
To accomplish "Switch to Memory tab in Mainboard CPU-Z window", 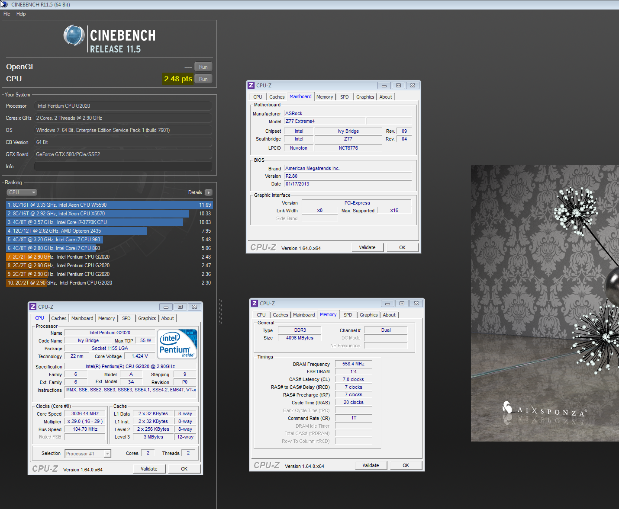I will pos(325,97).
